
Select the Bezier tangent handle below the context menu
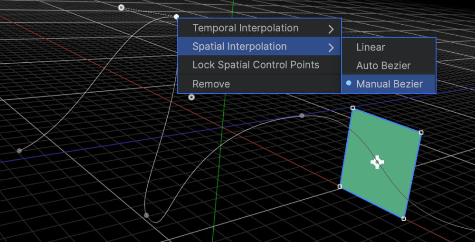[191, 97]
